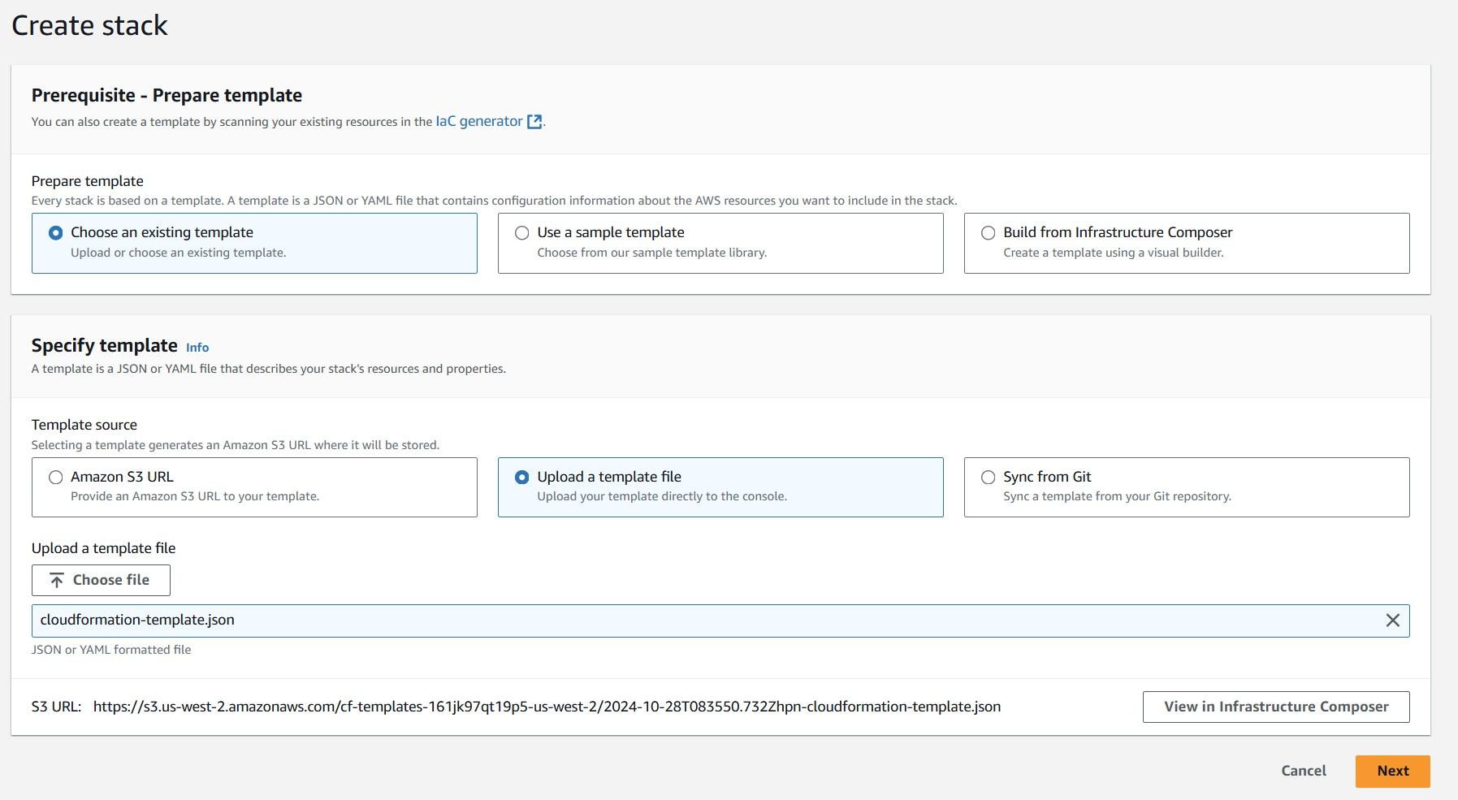Image resolution: width=1458 pixels, height=800 pixels.
Task: Select Build from Infrastructure Composer
Action: click(988, 232)
